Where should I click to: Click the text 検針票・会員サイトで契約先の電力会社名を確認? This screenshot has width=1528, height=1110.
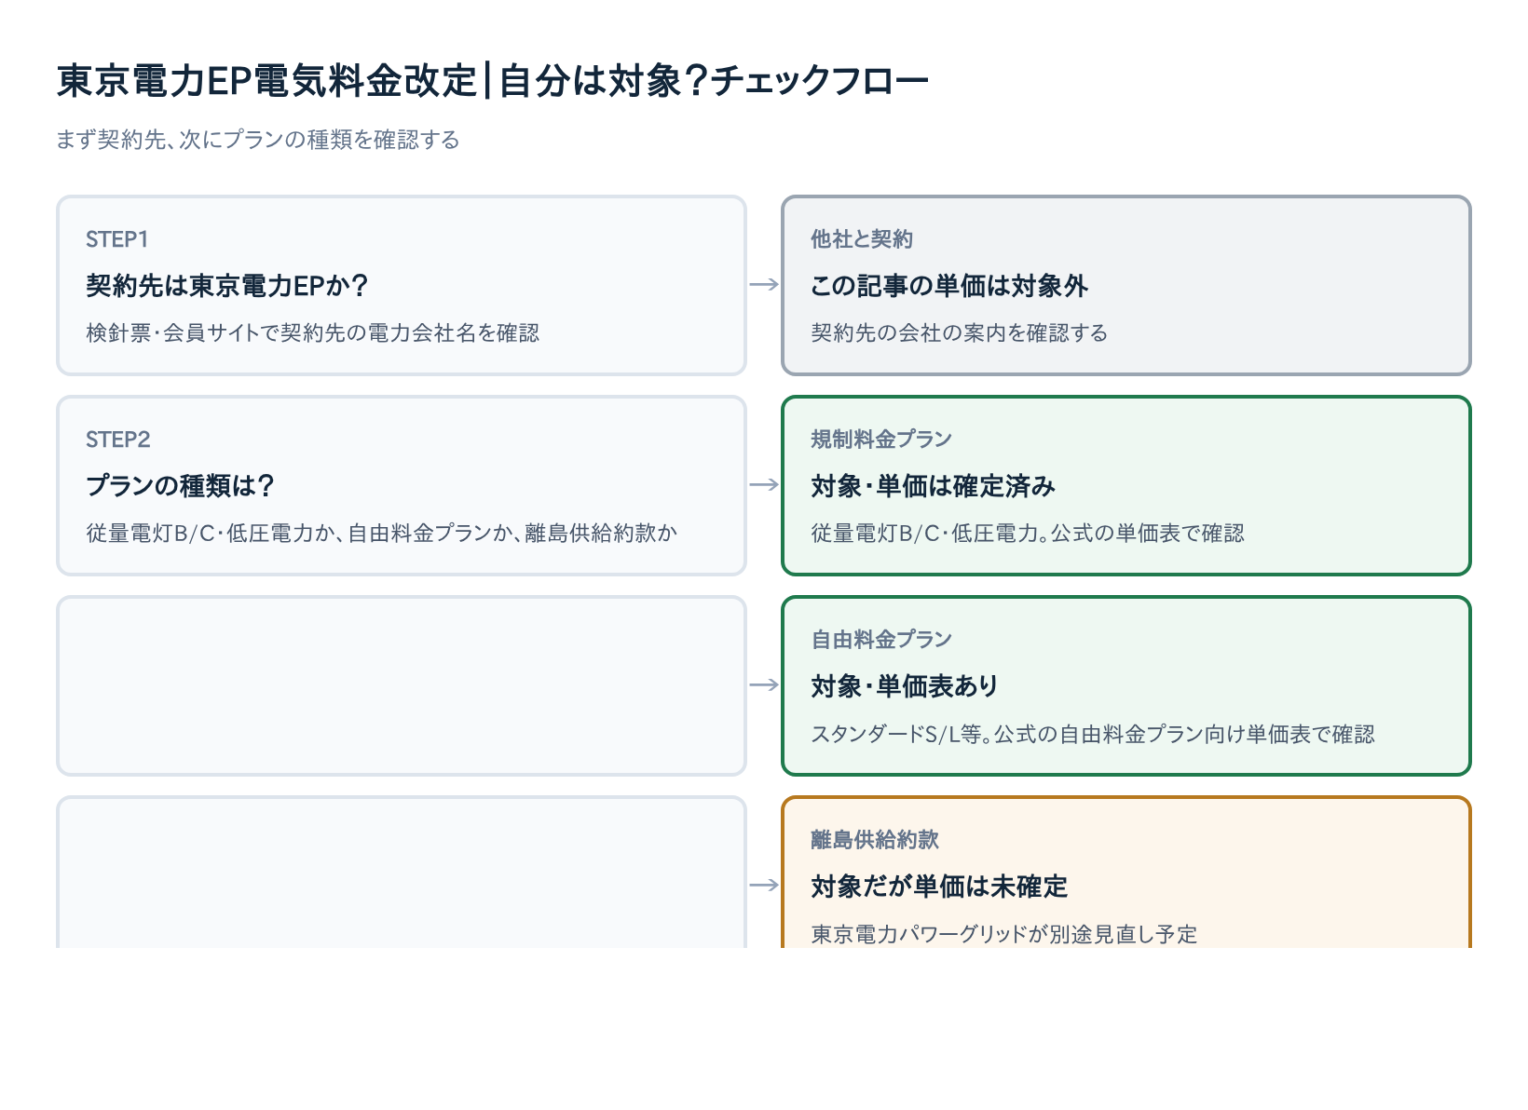pos(313,333)
